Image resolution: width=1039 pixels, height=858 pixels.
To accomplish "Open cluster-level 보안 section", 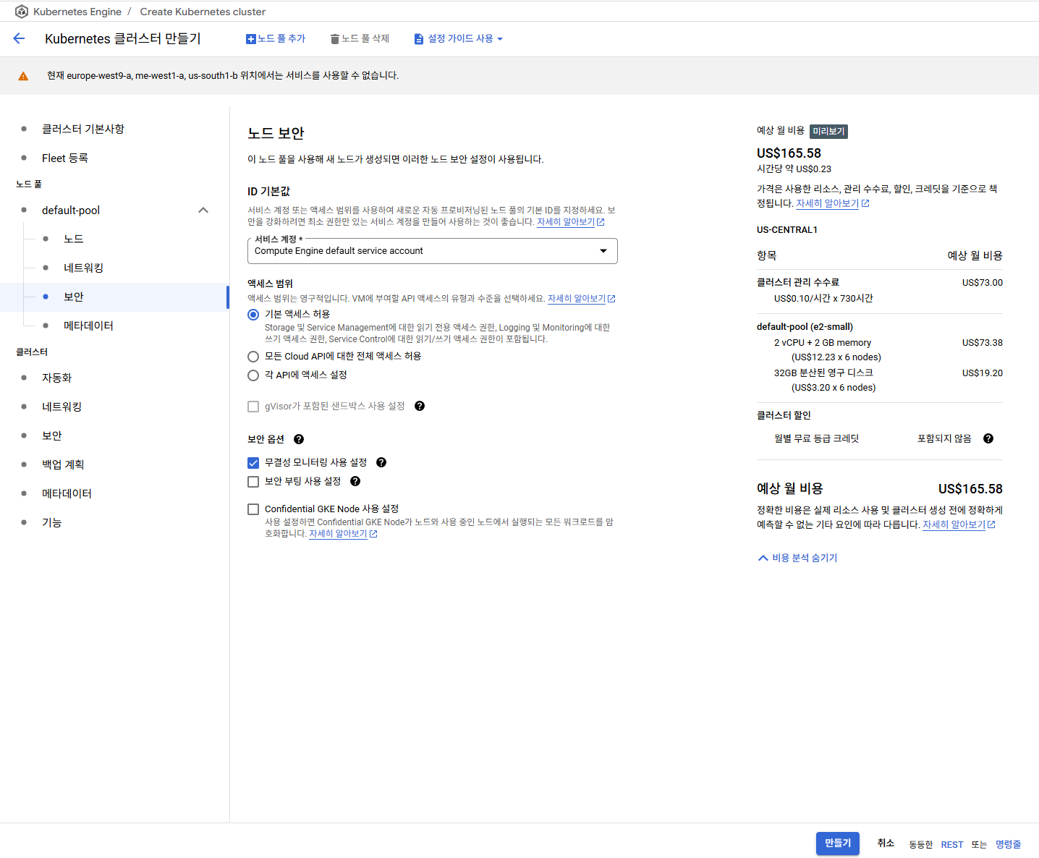I will pyautogui.click(x=52, y=436).
